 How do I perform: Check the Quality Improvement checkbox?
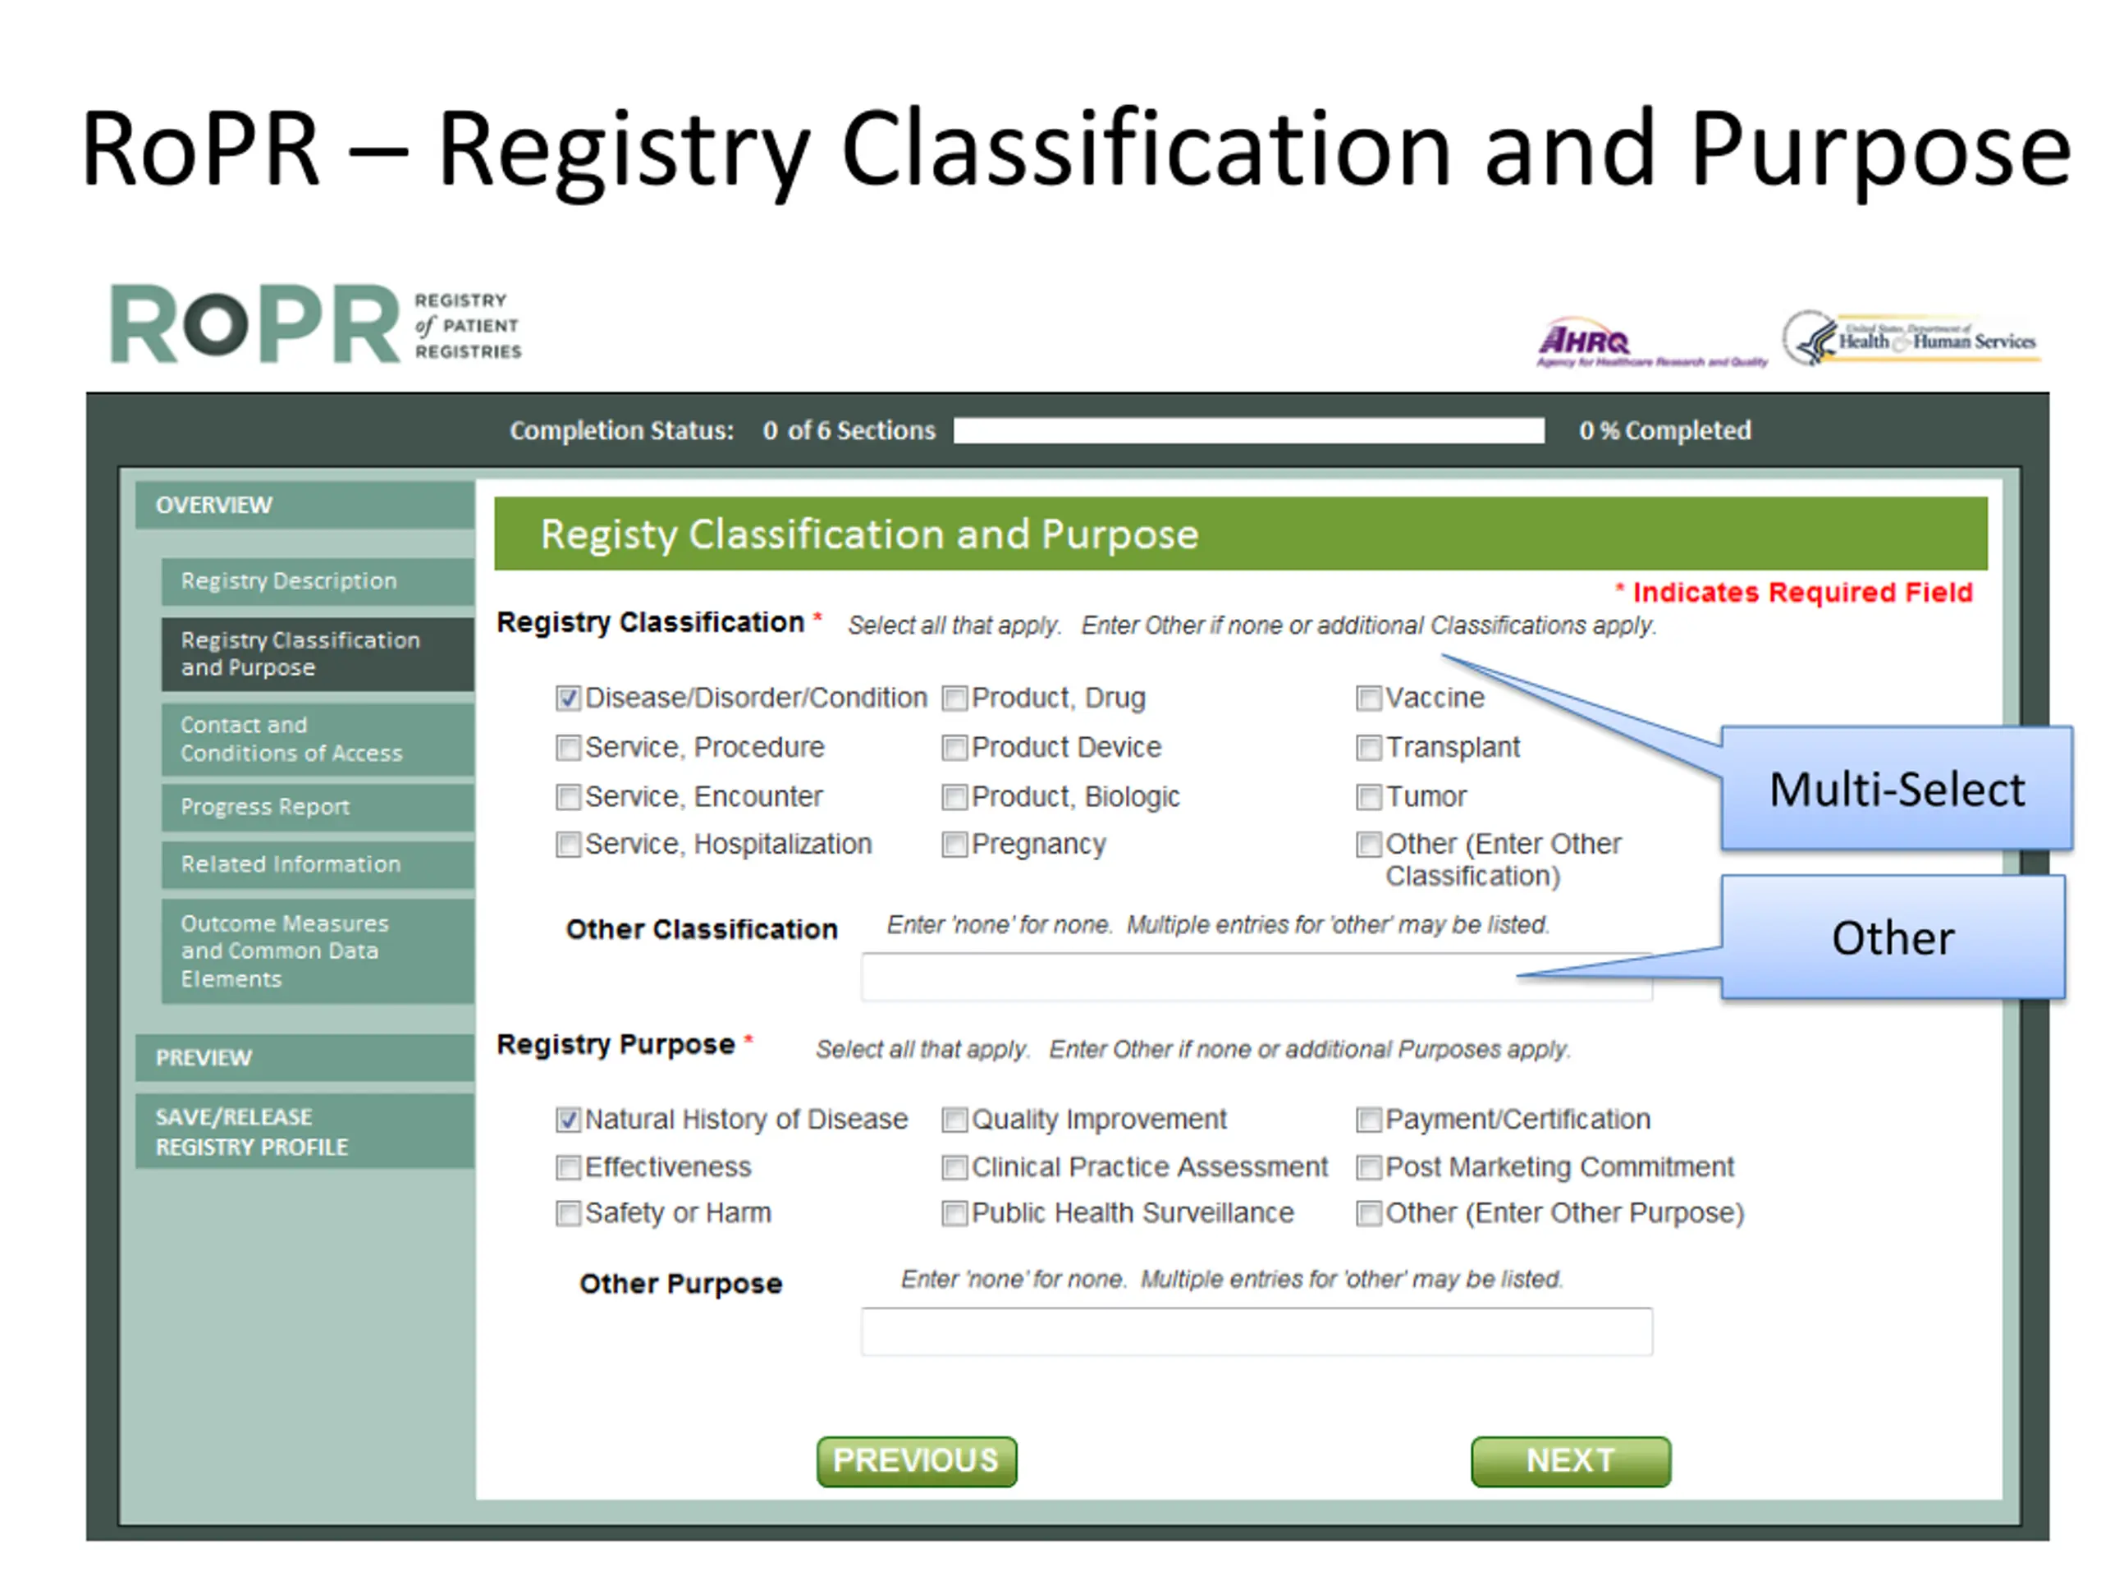(x=954, y=1120)
